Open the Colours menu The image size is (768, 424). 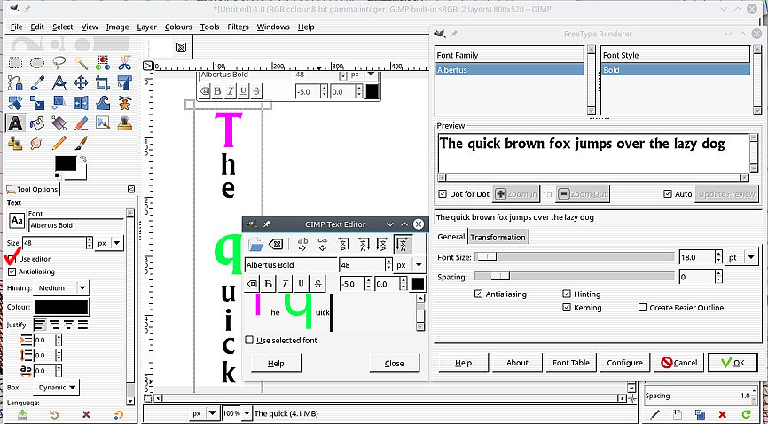pos(178,27)
